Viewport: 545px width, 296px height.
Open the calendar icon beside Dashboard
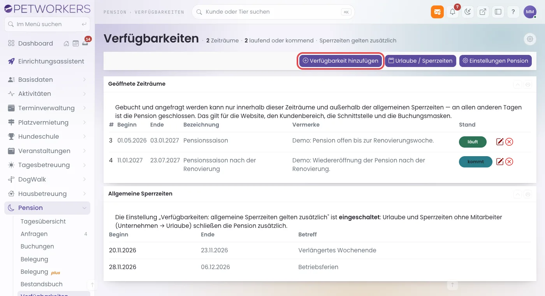(x=76, y=44)
